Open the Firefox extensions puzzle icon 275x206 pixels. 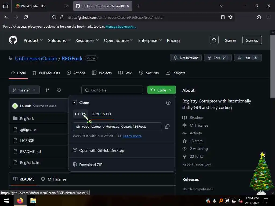[259, 17]
